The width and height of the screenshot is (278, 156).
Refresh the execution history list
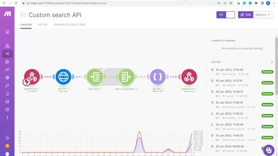[272, 62]
